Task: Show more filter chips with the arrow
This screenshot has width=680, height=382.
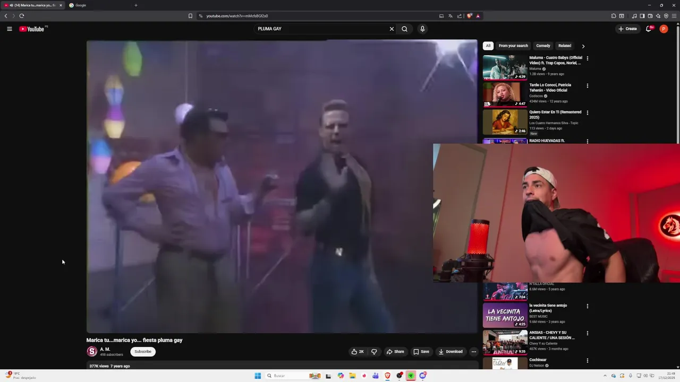Action: pyautogui.click(x=583, y=46)
